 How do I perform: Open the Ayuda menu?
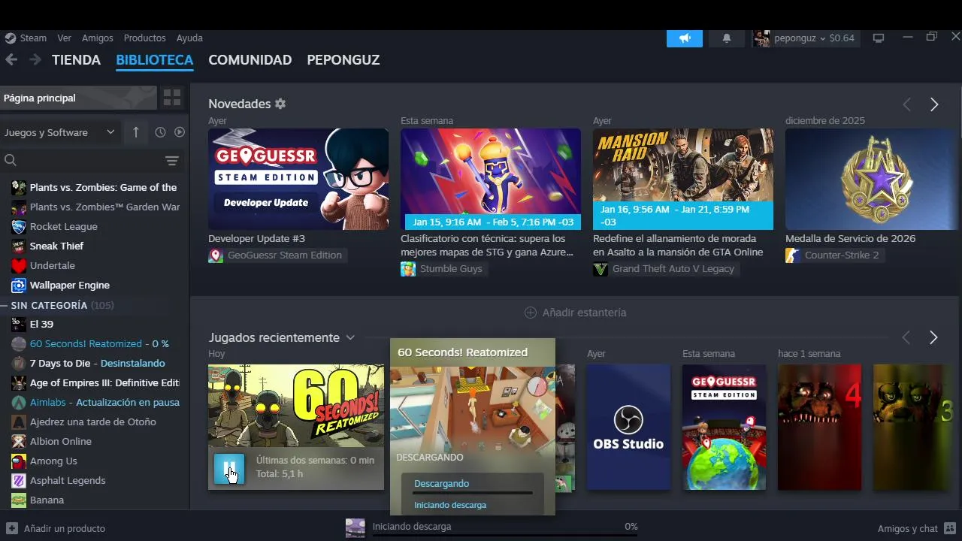(189, 38)
